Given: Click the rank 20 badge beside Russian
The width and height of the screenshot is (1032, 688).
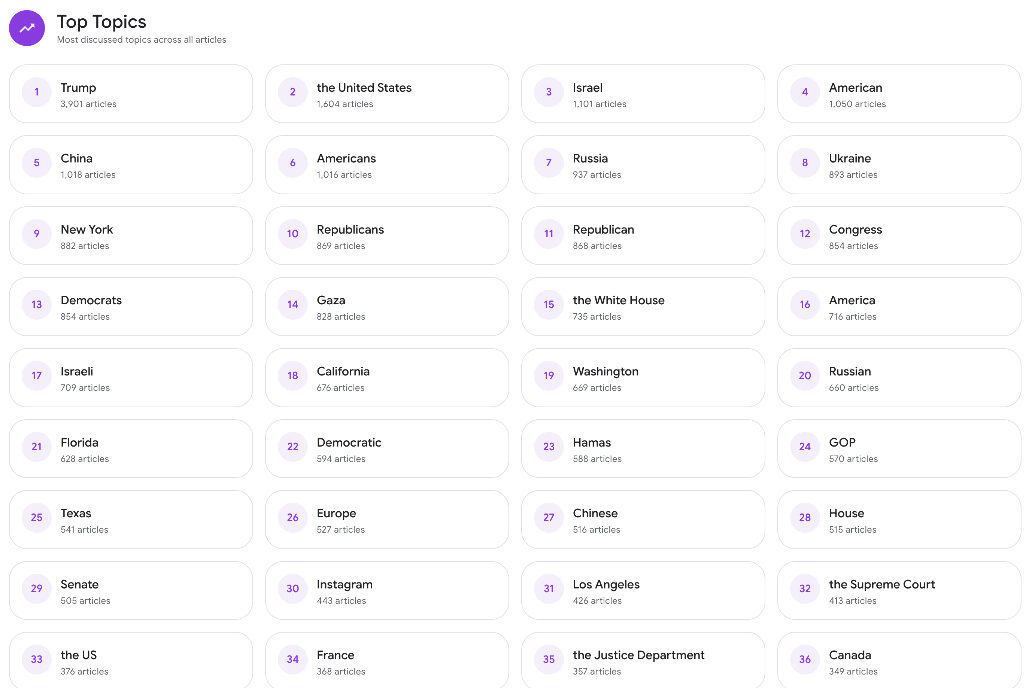Looking at the screenshot, I should 804,375.
